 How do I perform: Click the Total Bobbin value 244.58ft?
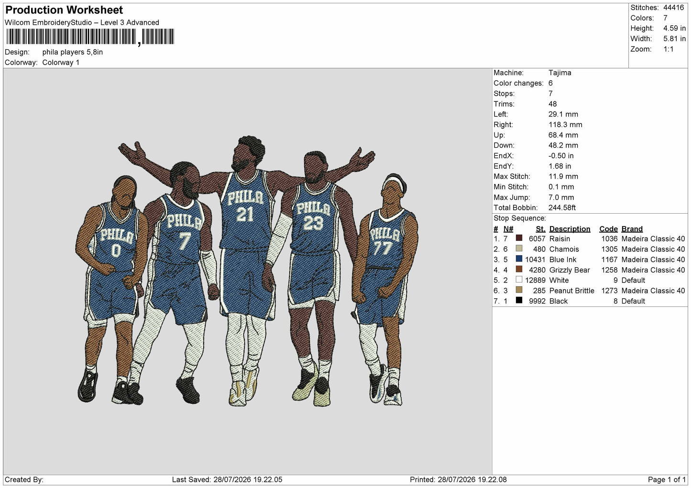(562, 208)
